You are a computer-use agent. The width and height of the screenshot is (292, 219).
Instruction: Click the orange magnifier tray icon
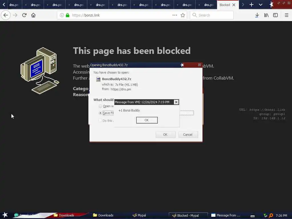click(x=271, y=216)
